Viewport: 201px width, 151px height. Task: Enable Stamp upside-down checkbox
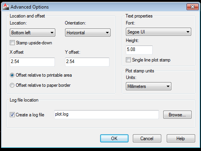pos(12,43)
